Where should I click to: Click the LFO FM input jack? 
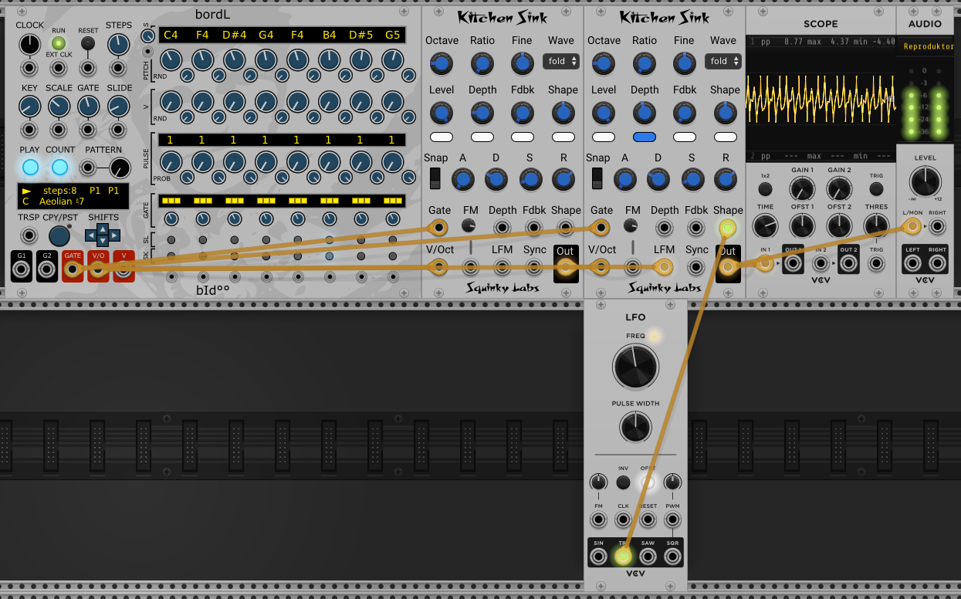point(598,520)
